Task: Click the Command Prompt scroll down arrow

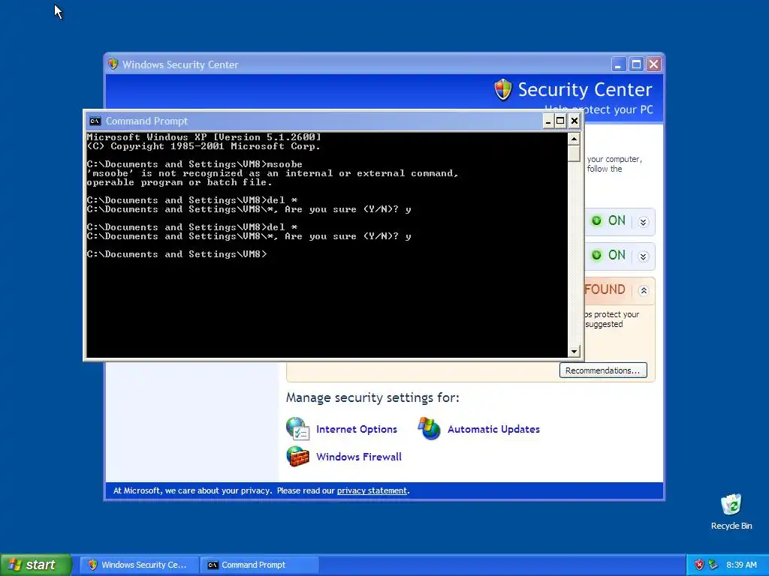Action: pos(574,351)
